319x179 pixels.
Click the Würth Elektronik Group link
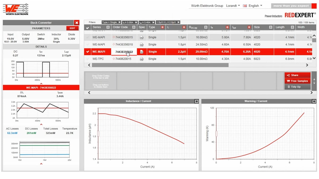(207, 6)
